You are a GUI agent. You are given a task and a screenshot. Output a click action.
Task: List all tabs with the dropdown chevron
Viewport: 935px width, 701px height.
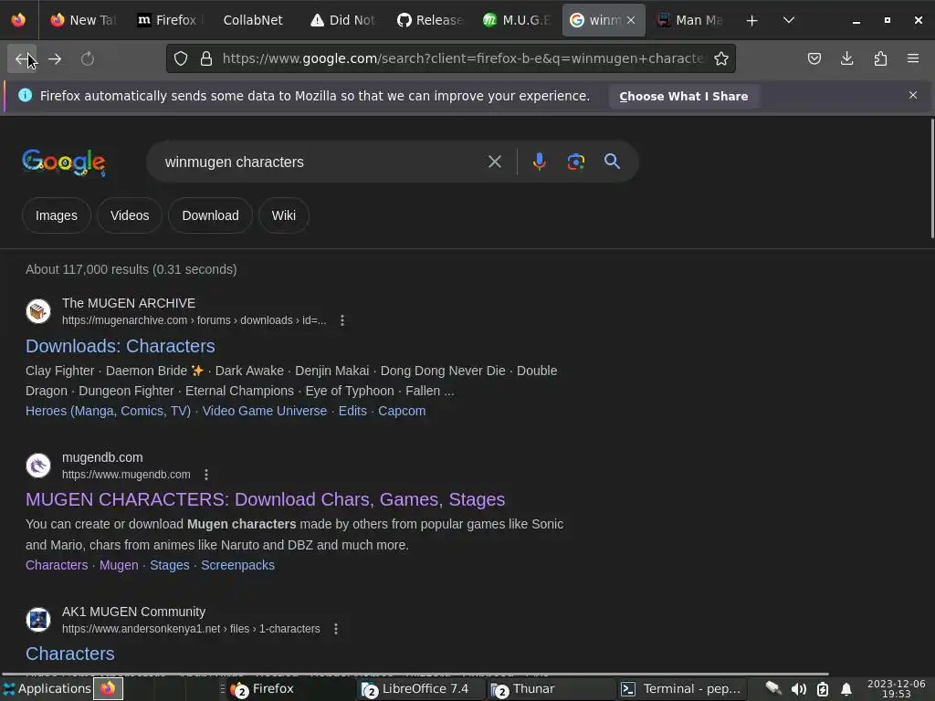(x=788, y=20)
